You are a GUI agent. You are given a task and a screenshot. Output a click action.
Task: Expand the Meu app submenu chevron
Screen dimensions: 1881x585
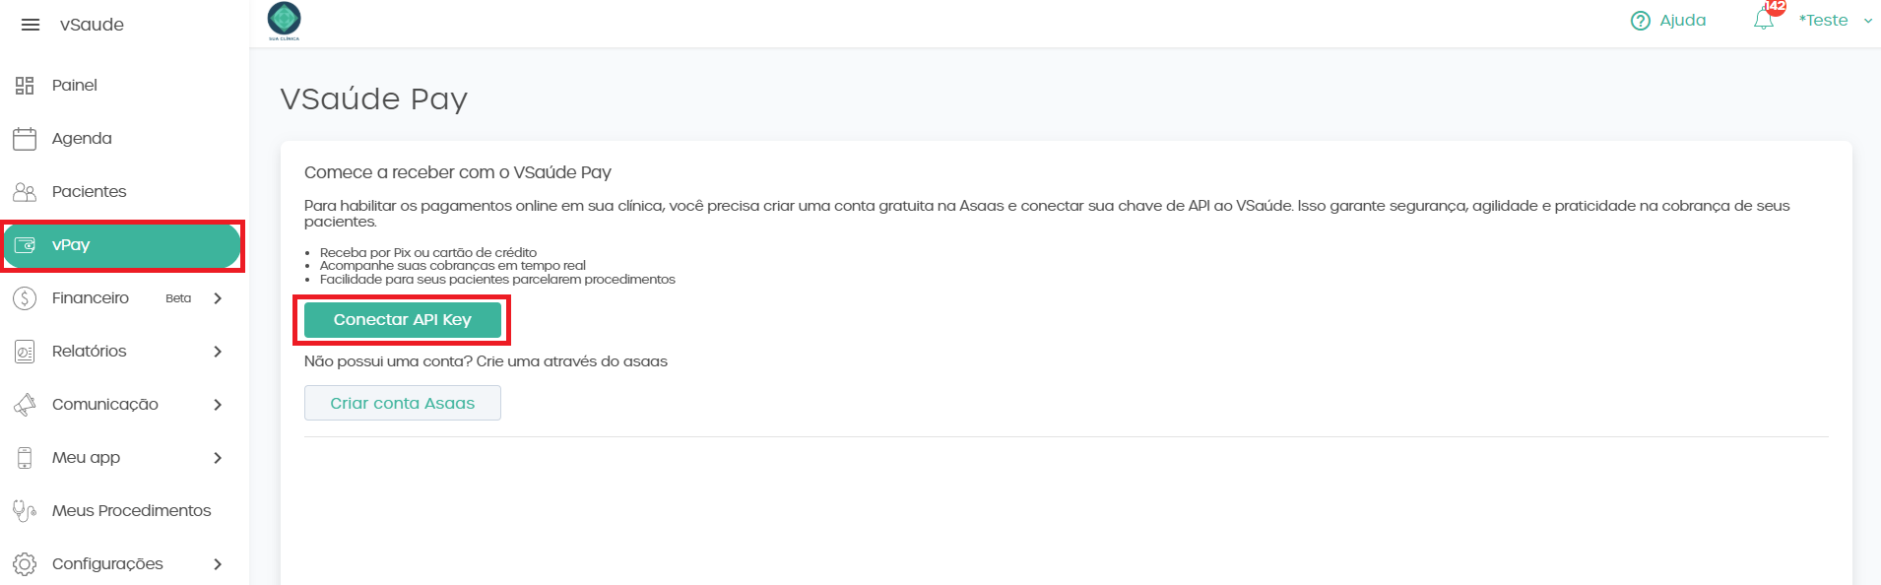pyautogui.click(x=218, y=458)
